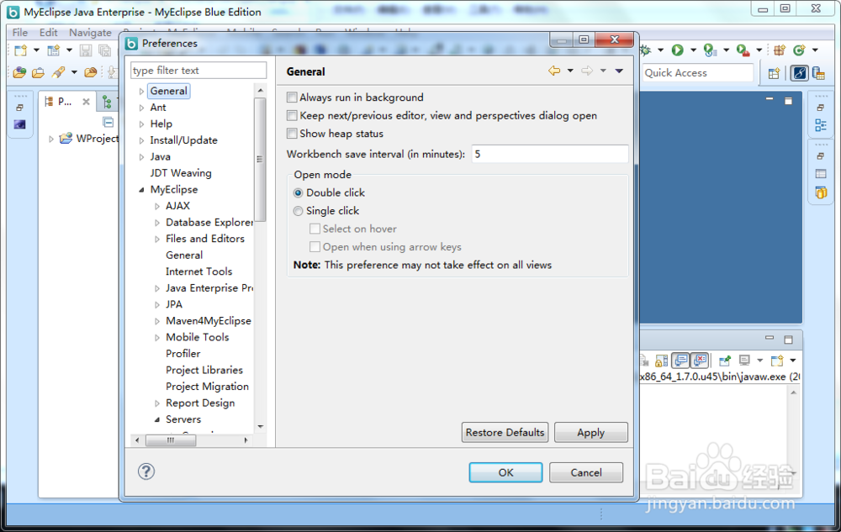Expand the Install/Update node

[141, 141]
